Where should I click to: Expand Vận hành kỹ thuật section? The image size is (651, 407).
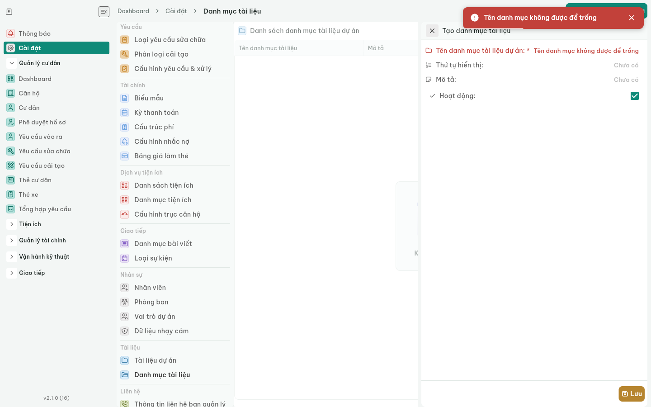(12, 257)
